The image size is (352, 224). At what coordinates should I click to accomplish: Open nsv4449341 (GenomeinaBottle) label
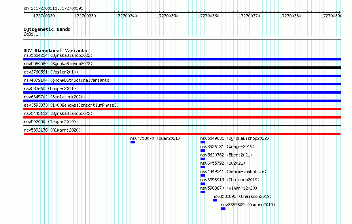233,171
